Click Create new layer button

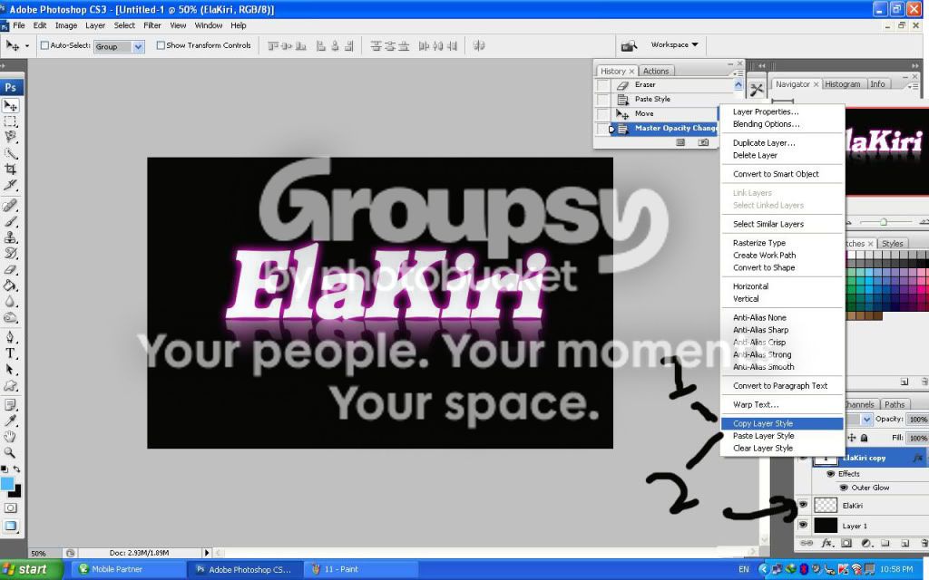click(x=905, y=543)
